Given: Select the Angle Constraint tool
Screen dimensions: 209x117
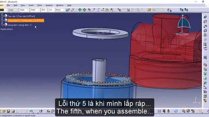Looking at the screenshot, I should coord(205,31).
